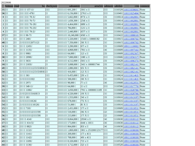Open the crm link in row 36
This screenshot has width=195, height=146.
click(x=131, y=13)
